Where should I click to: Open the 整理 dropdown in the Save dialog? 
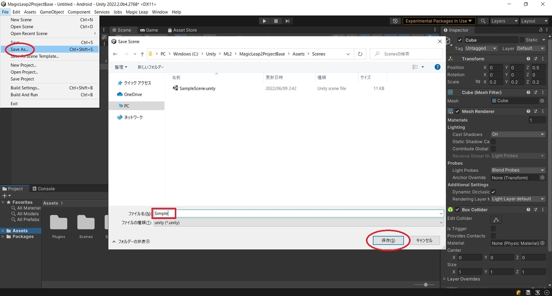[121, 67]
